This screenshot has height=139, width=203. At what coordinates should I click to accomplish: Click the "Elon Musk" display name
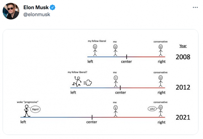pyautogui.click(x=36, y=7)
